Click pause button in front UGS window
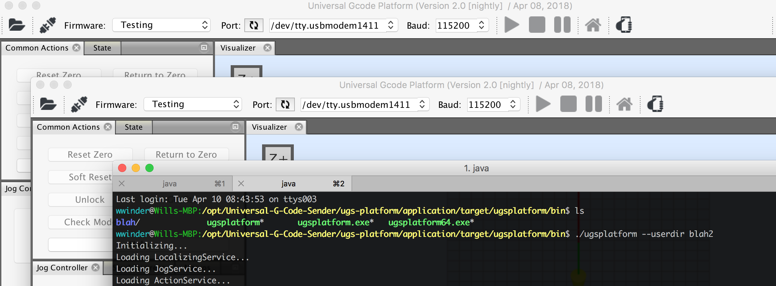The height and width of the screenshot is (286, 776). pyautogui.click(x=593, y=104)
